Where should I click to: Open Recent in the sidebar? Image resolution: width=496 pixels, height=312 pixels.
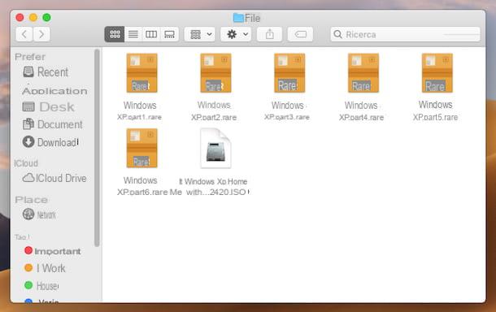point(53,72)
